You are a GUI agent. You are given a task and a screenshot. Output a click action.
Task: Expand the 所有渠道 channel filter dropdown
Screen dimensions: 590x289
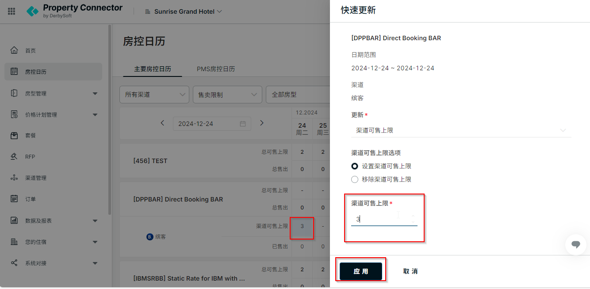154,95
